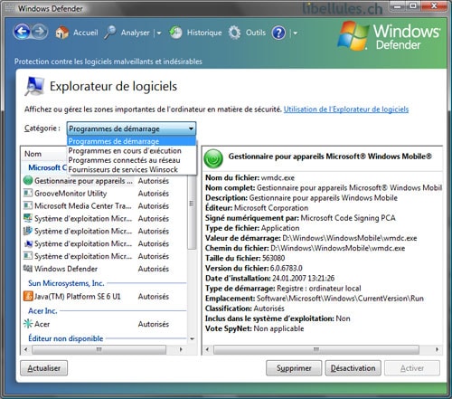Open the Accueil house icon
This screenshot has width=452, height=399.
click(x=62, y=33)
